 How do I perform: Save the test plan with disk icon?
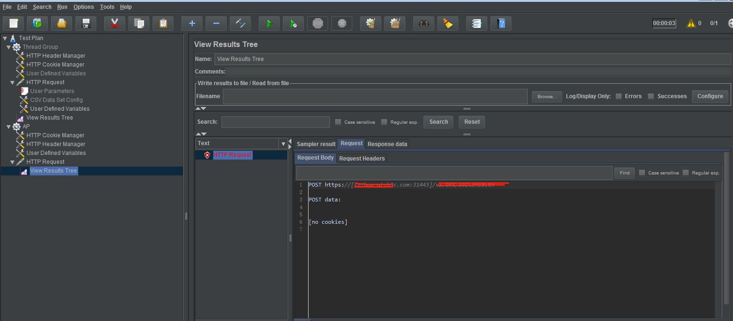tap(86, 23)
